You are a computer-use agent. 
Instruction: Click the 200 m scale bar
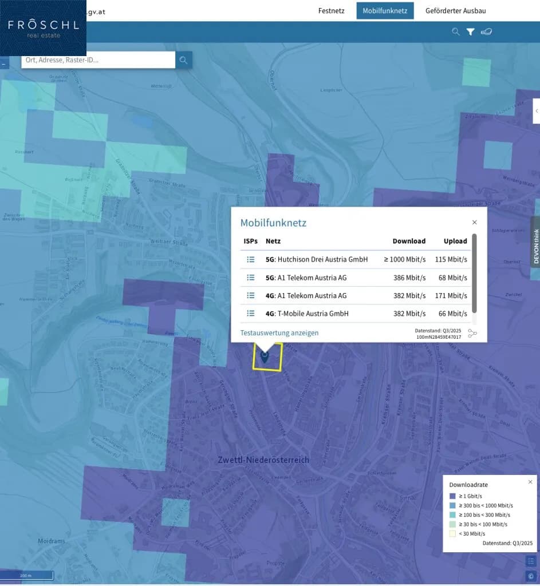click(26, 575)
